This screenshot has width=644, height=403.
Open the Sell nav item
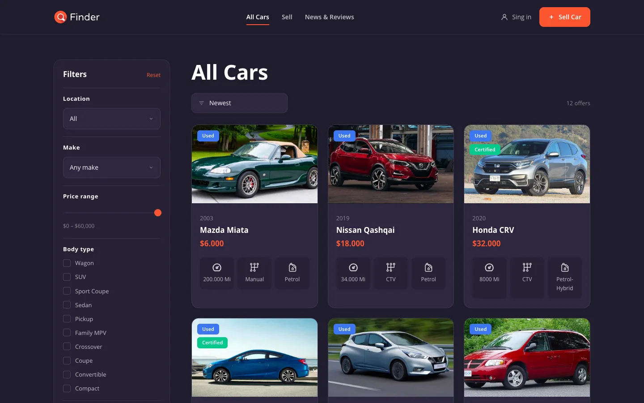(x=287, y=17)
